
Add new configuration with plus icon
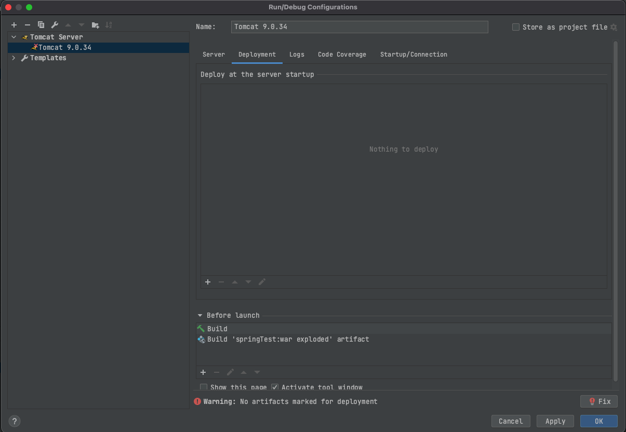pyautogui.click(x=14, y=25)
